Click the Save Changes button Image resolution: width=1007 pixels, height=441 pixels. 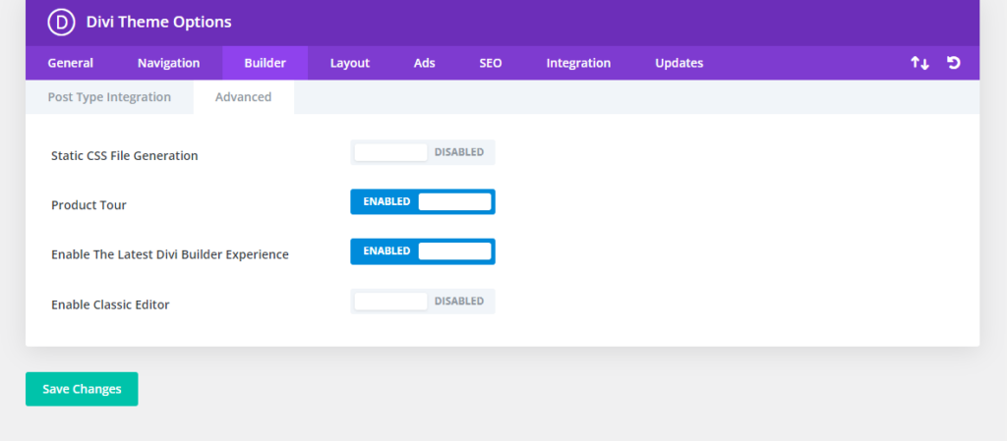(82, 389)
